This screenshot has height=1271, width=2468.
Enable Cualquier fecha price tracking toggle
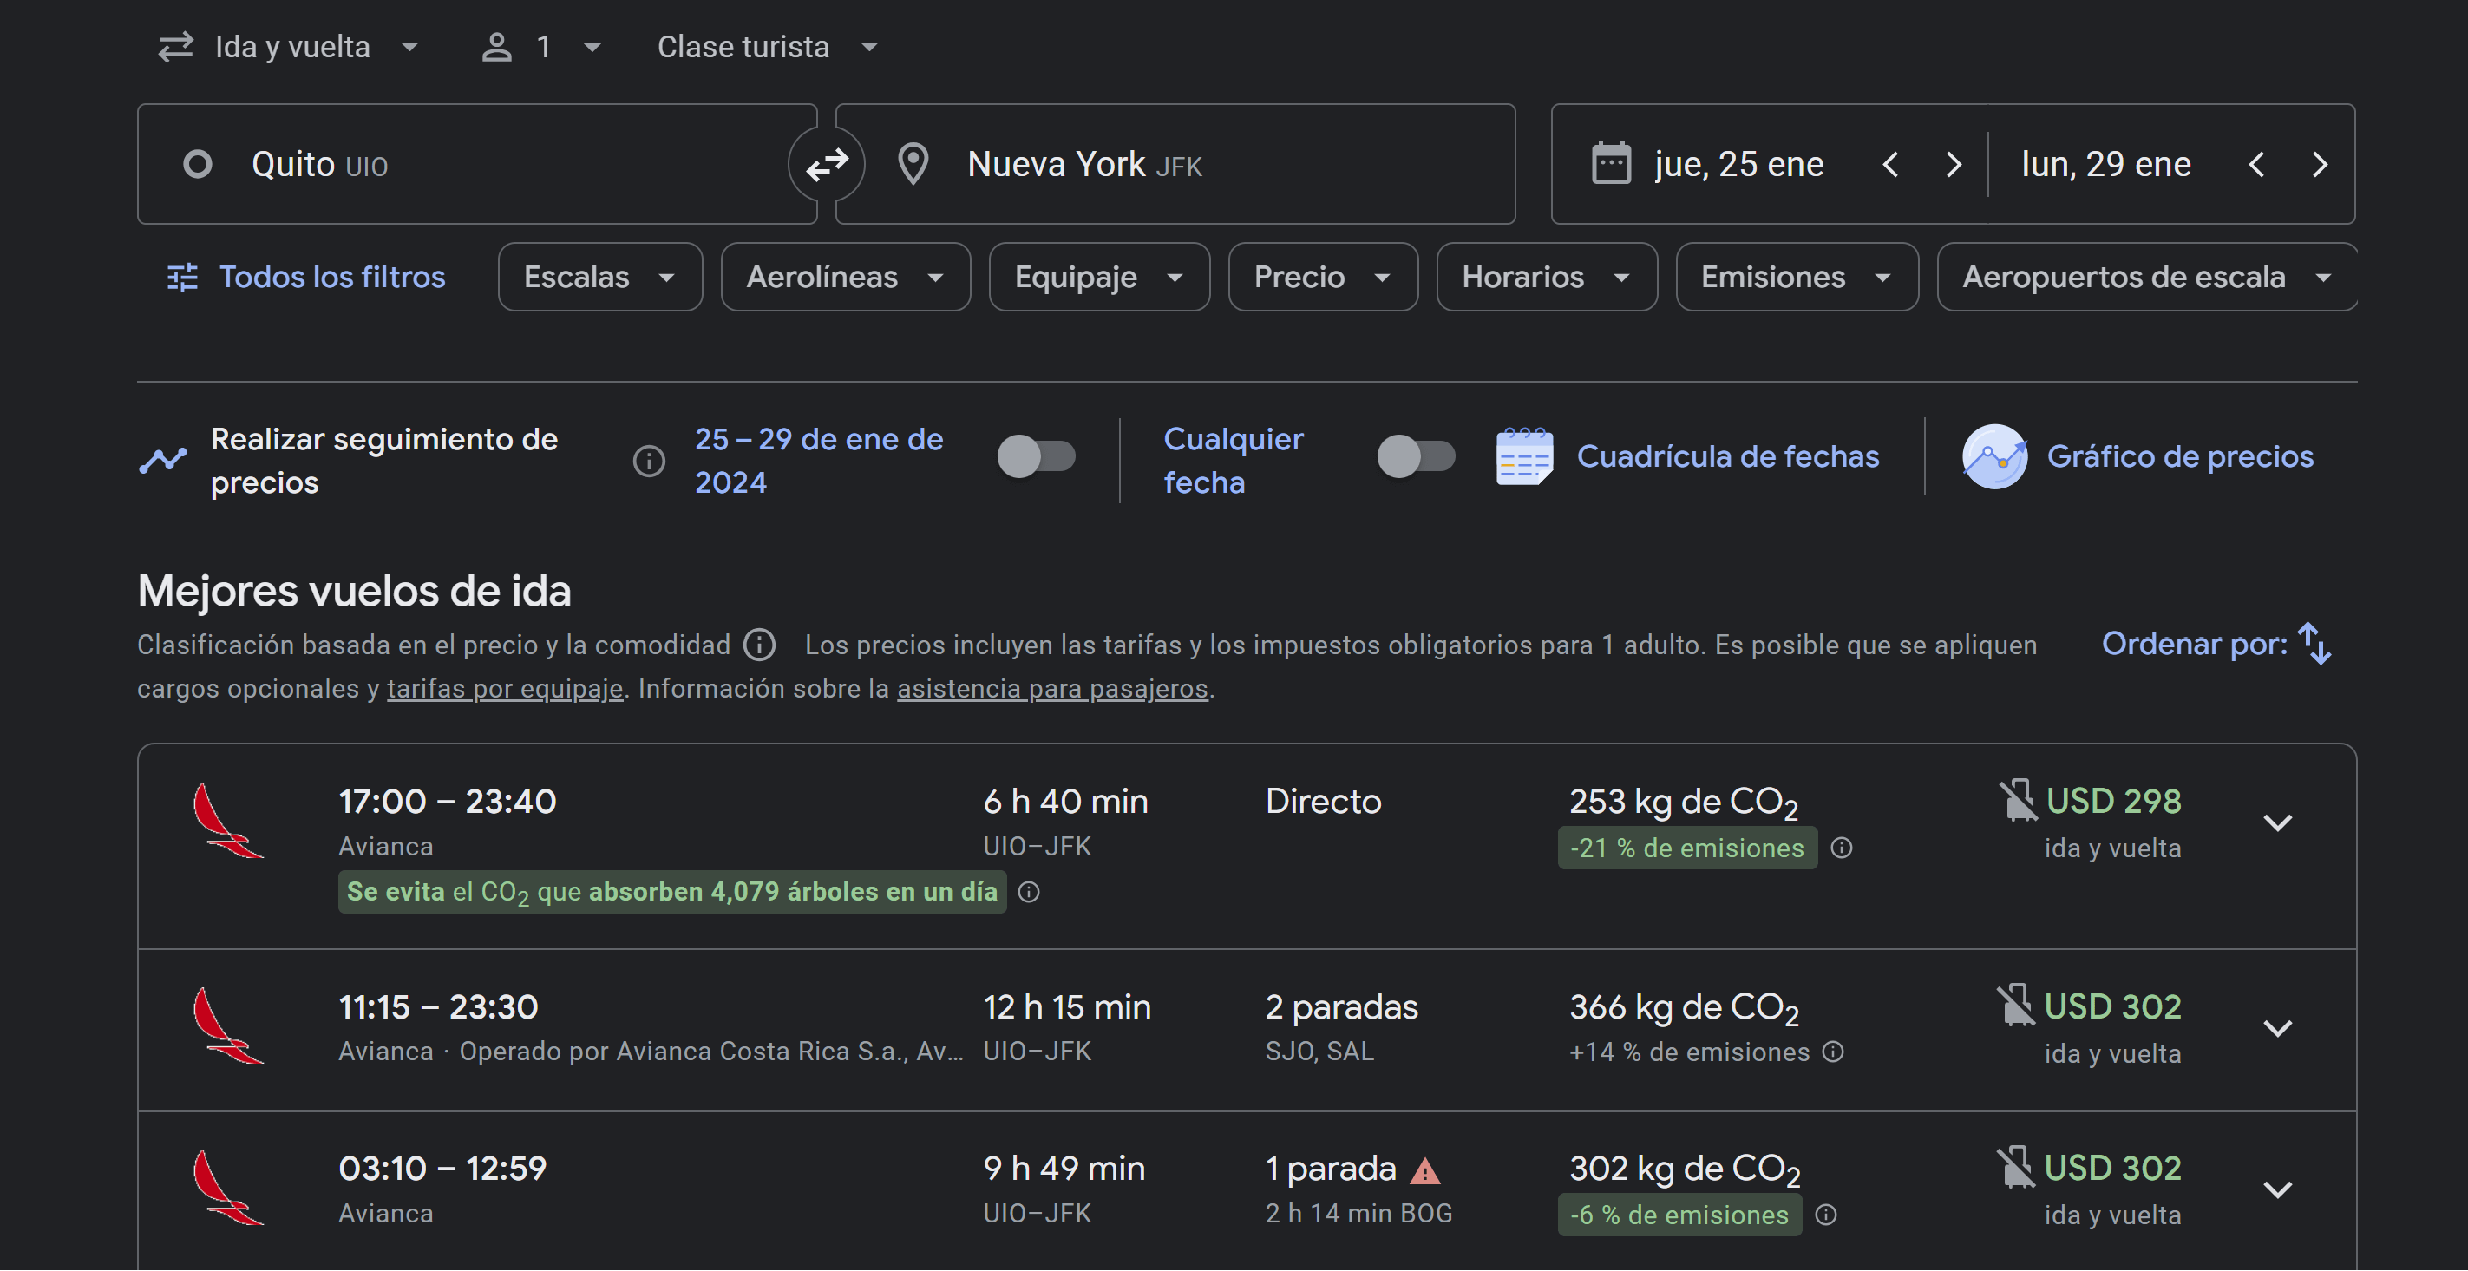pos(1415,456)
